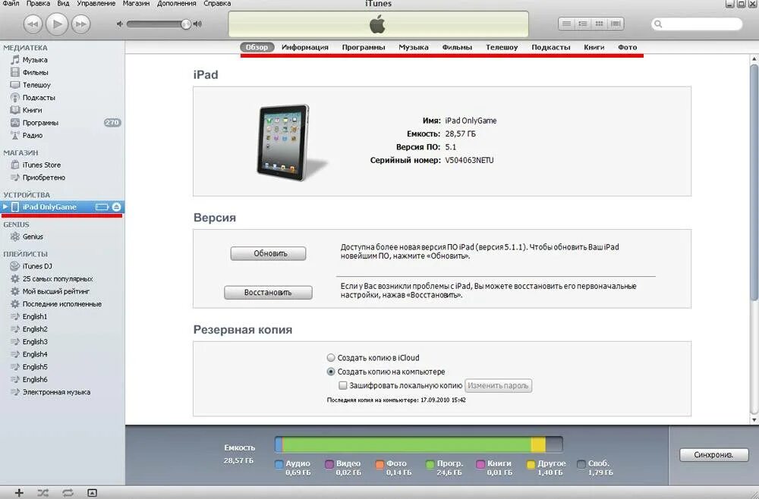759x499 pixels.
Task: Click the high volume speaker icon
Action: [197, 24]
